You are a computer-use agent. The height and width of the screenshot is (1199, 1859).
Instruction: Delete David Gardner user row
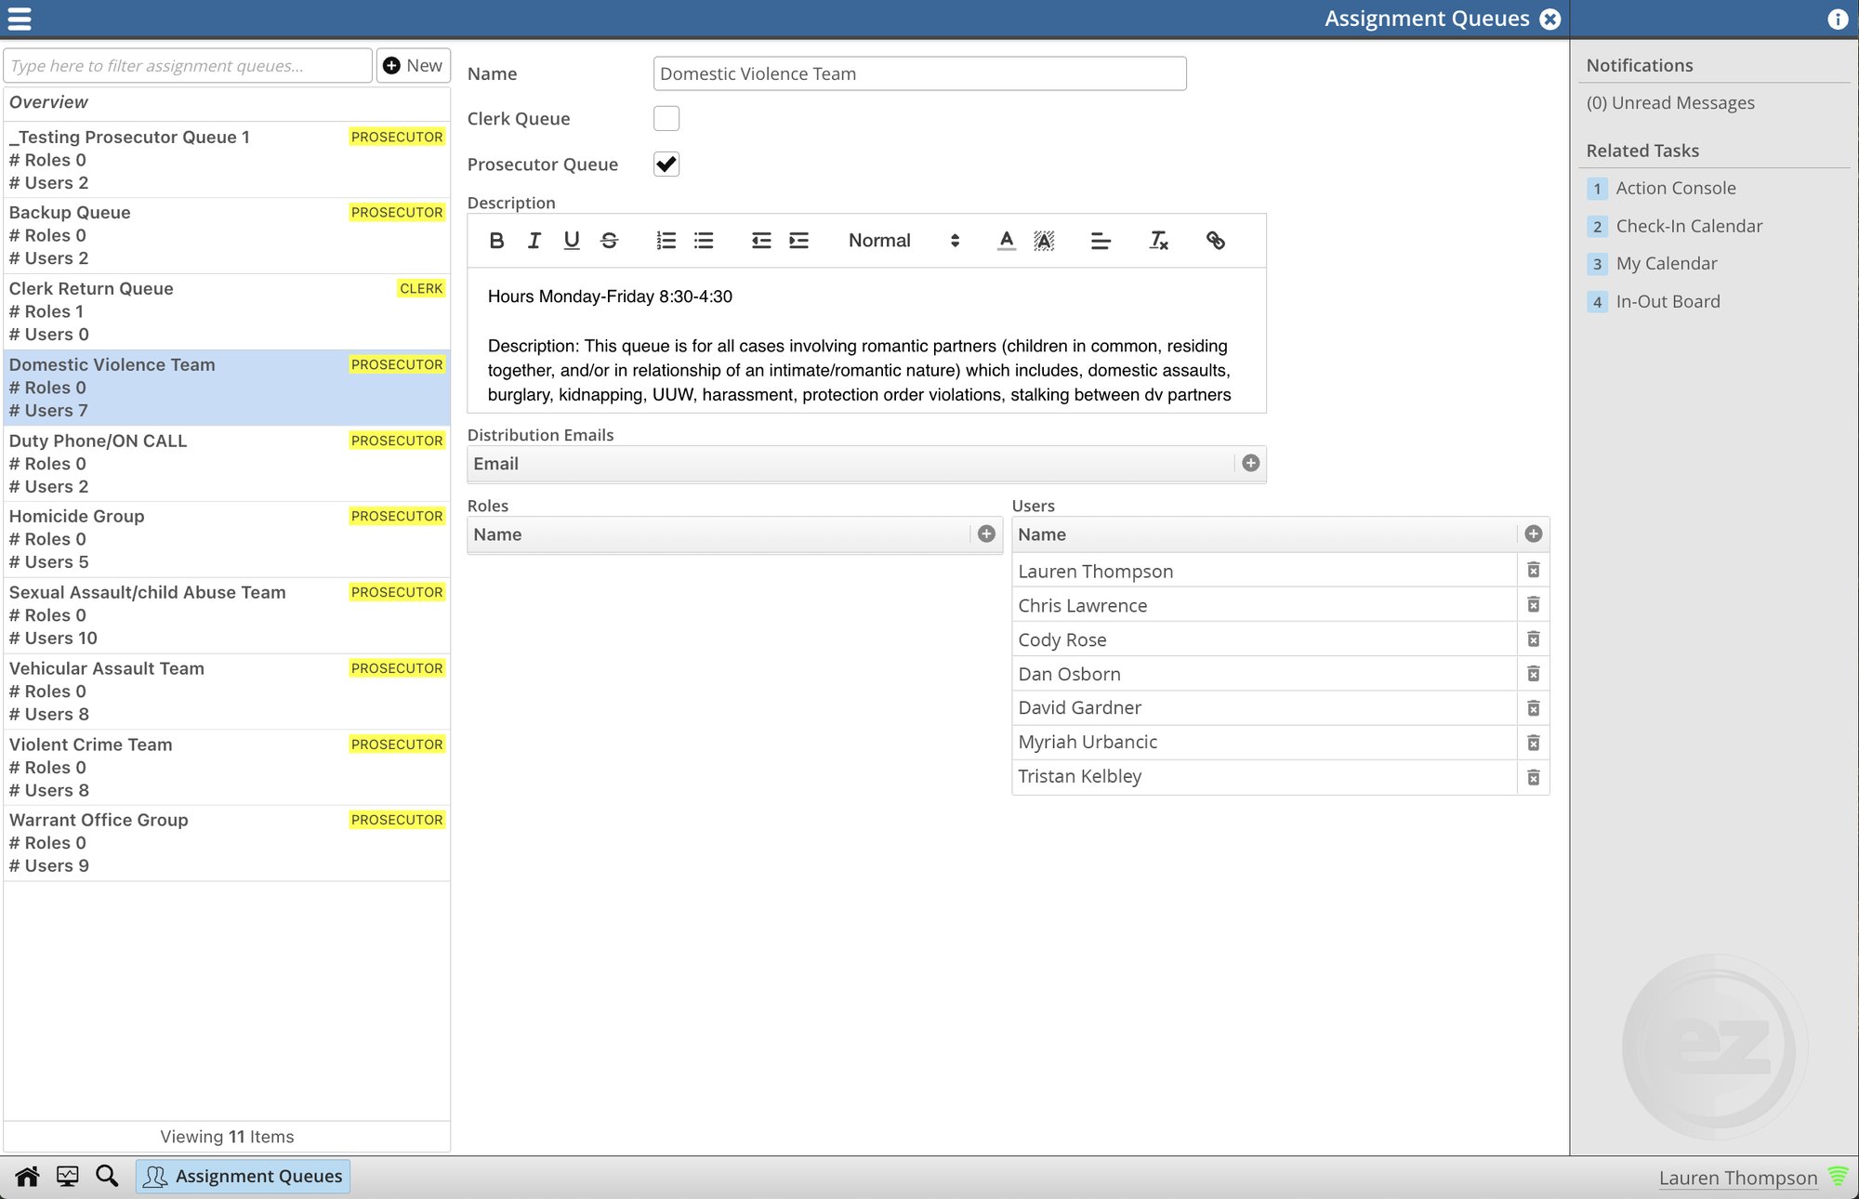(1534, 708)
